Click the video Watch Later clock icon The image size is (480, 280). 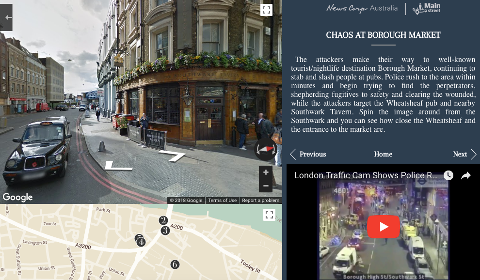[448, 175]
